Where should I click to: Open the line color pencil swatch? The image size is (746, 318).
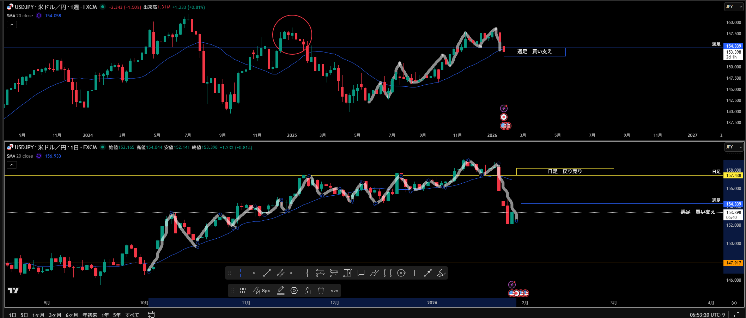tap(281, 291)
